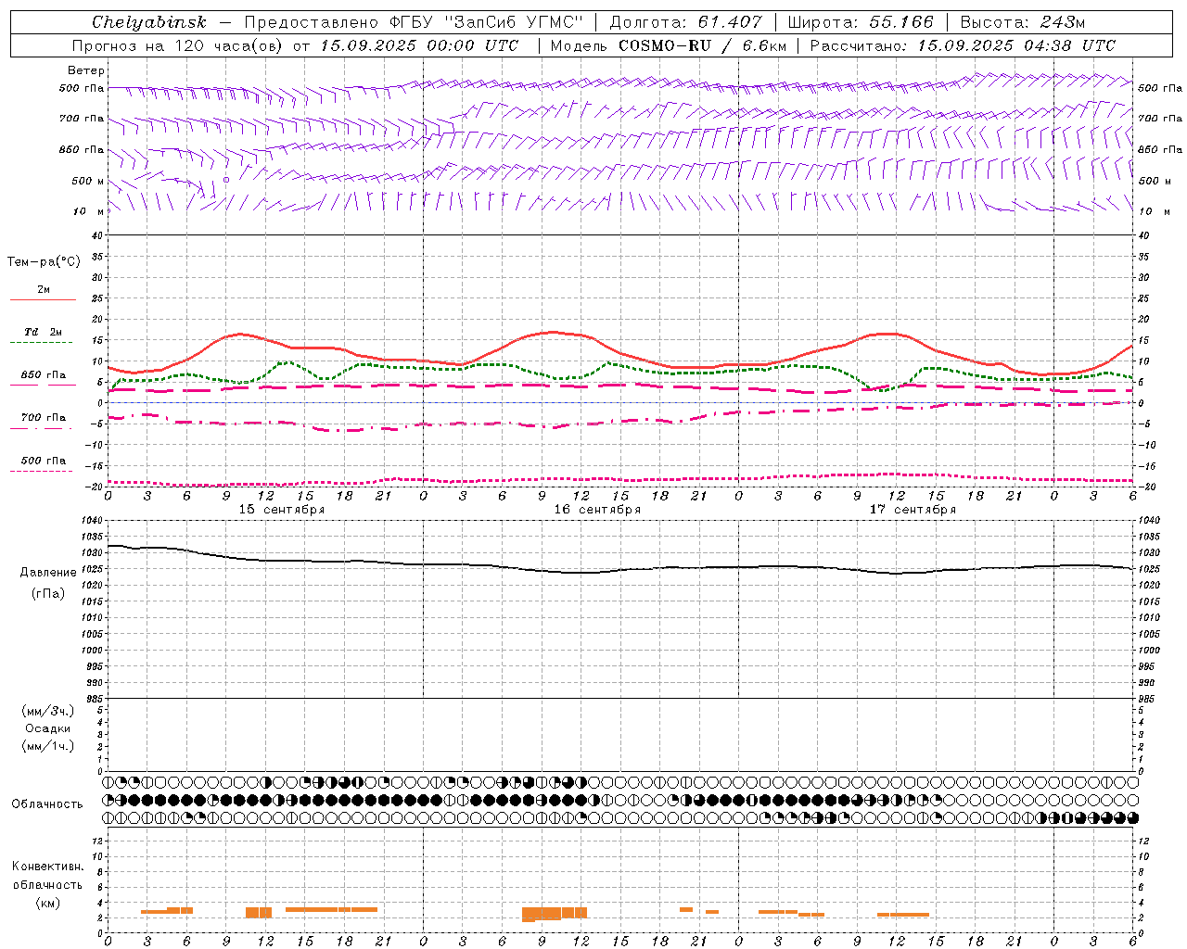Select the "Предоставлено ФГБУ ЗапСиб УГМС" text
The width and height of the screenshot is (1187, 949).
pos(414,22)
